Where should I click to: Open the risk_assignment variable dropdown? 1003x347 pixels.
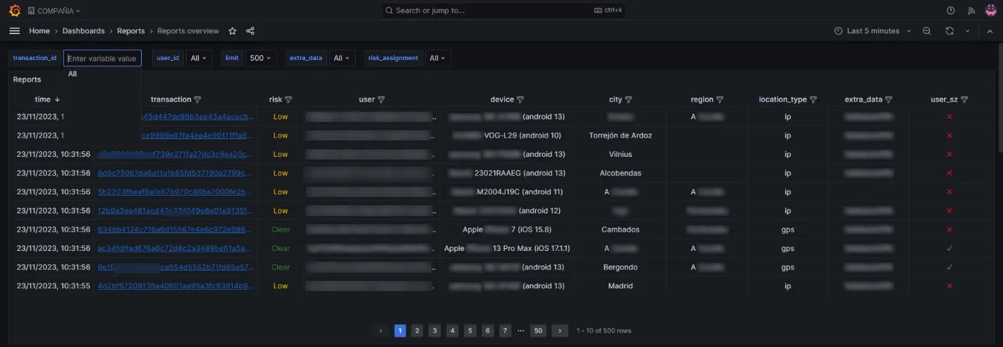[x=437, y=58]
